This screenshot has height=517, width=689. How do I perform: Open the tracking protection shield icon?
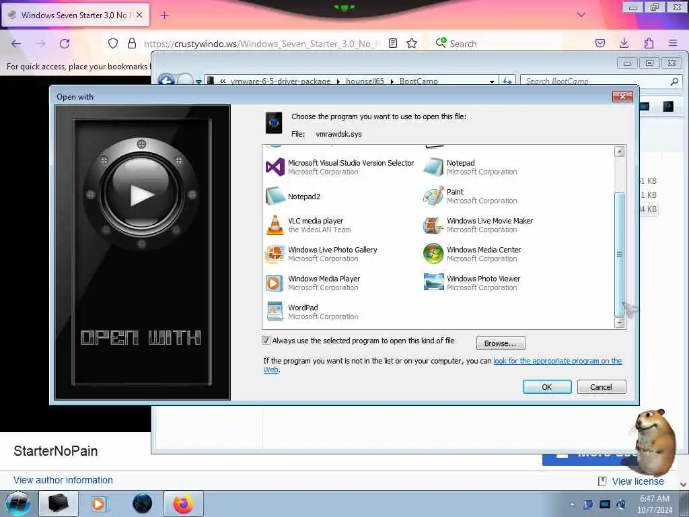[x=113, y=43]
